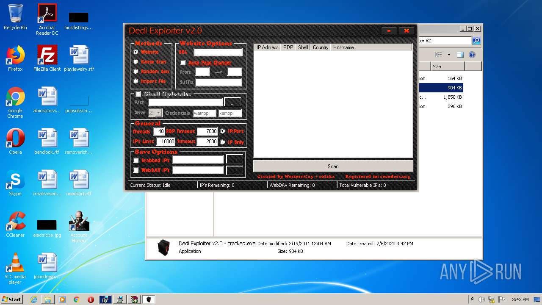Select the 1,850 KB file row
The width and height of the screenshot is (542, 305).
(440, 97)
